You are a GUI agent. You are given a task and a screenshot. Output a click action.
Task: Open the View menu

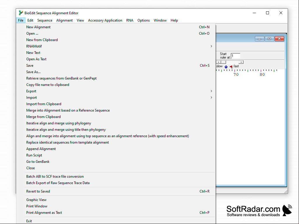[80, 20]
